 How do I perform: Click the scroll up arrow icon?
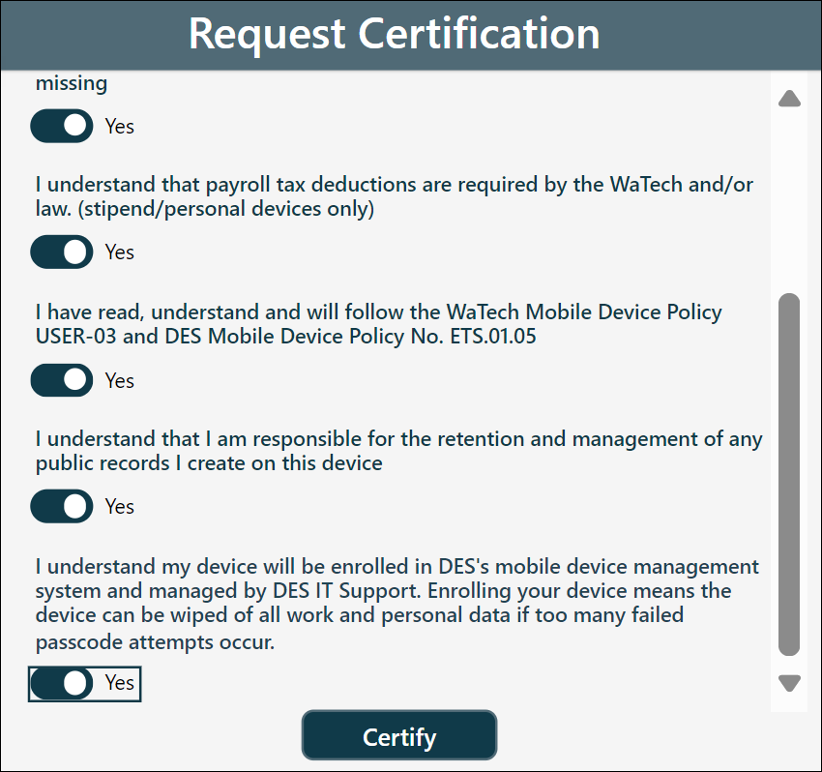click(x=789, y=98)
